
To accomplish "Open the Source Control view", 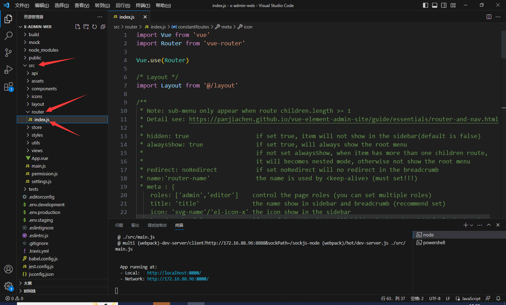I will point(8,53).
